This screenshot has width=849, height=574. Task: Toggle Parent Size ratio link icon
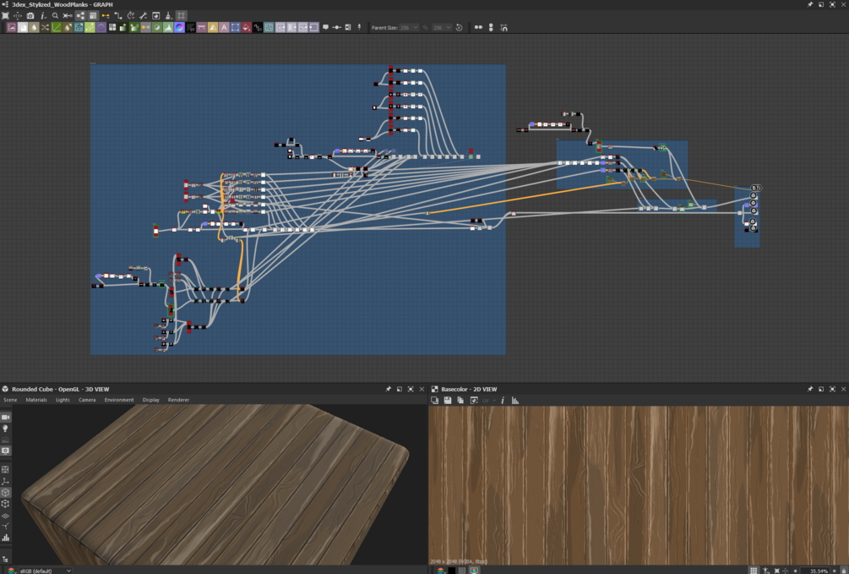(426, 27)
